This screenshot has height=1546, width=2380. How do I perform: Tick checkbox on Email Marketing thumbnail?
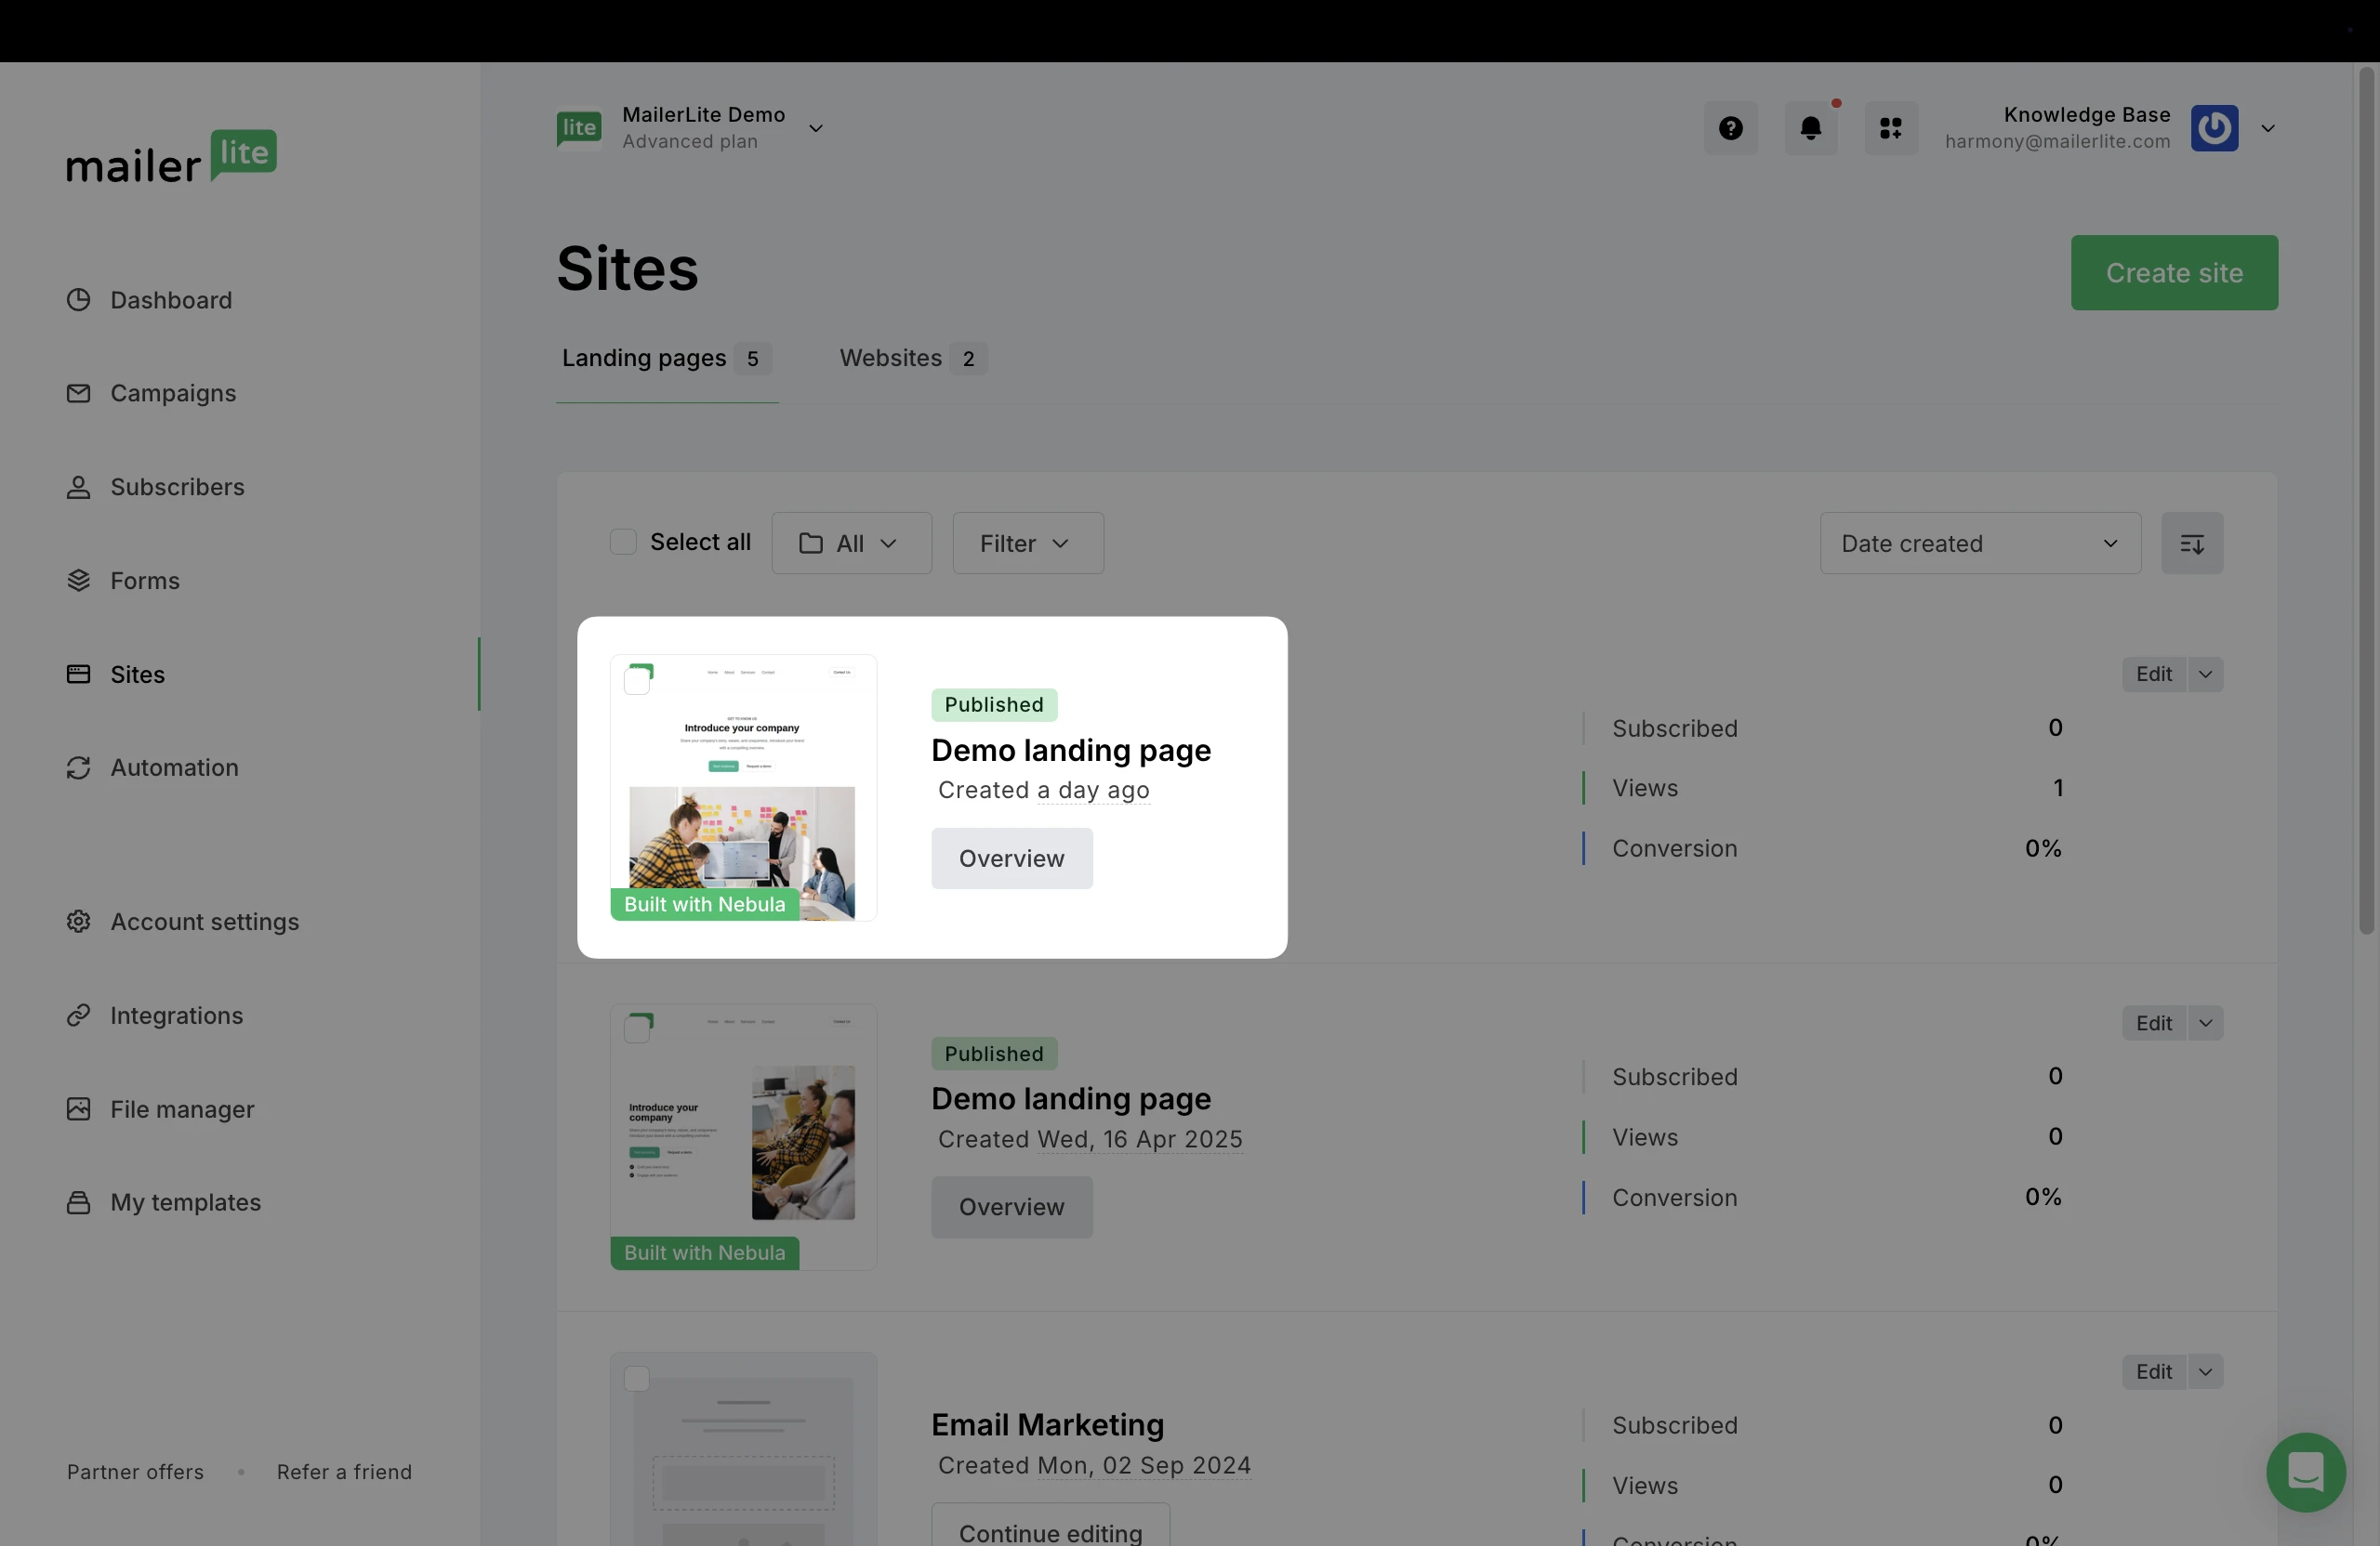(x=637, y=1379)
